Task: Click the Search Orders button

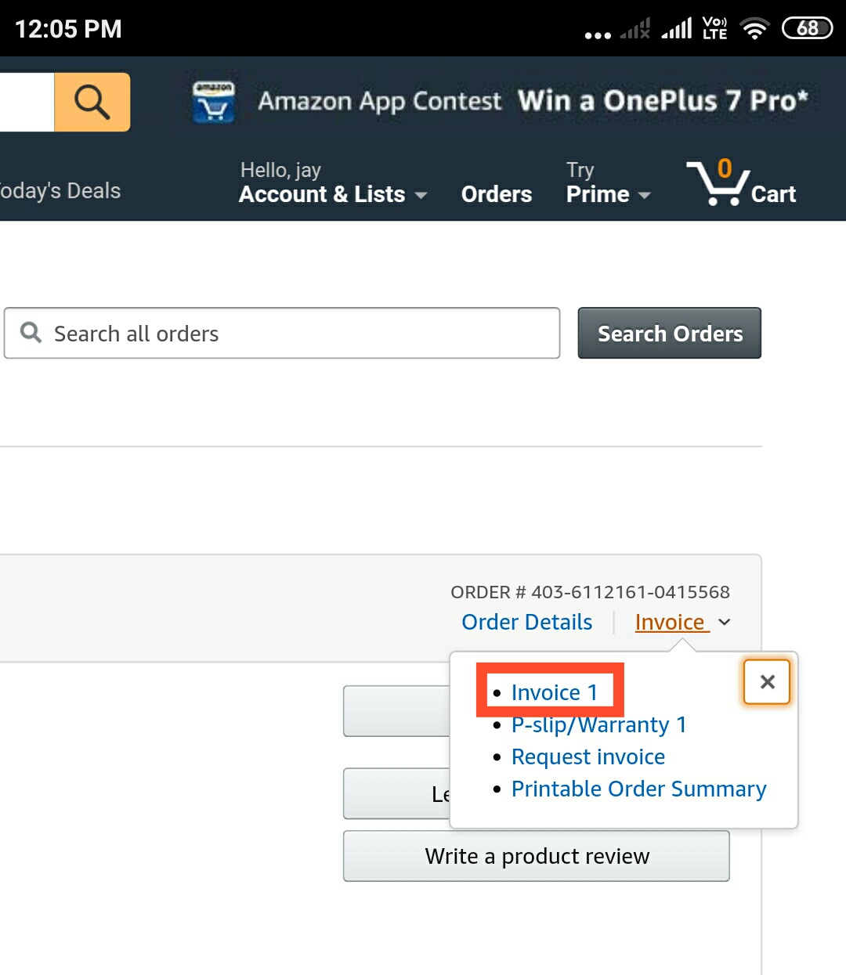Action: coord(669,333)
